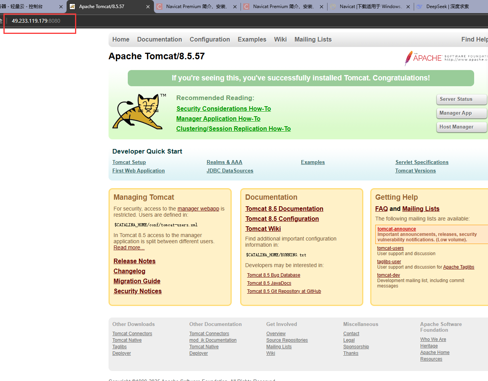
Task: Open the Security Notices link
Action: pos(138,291)
